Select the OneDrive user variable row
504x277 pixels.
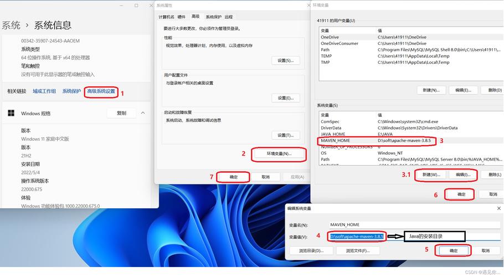(x=411, y=37)
